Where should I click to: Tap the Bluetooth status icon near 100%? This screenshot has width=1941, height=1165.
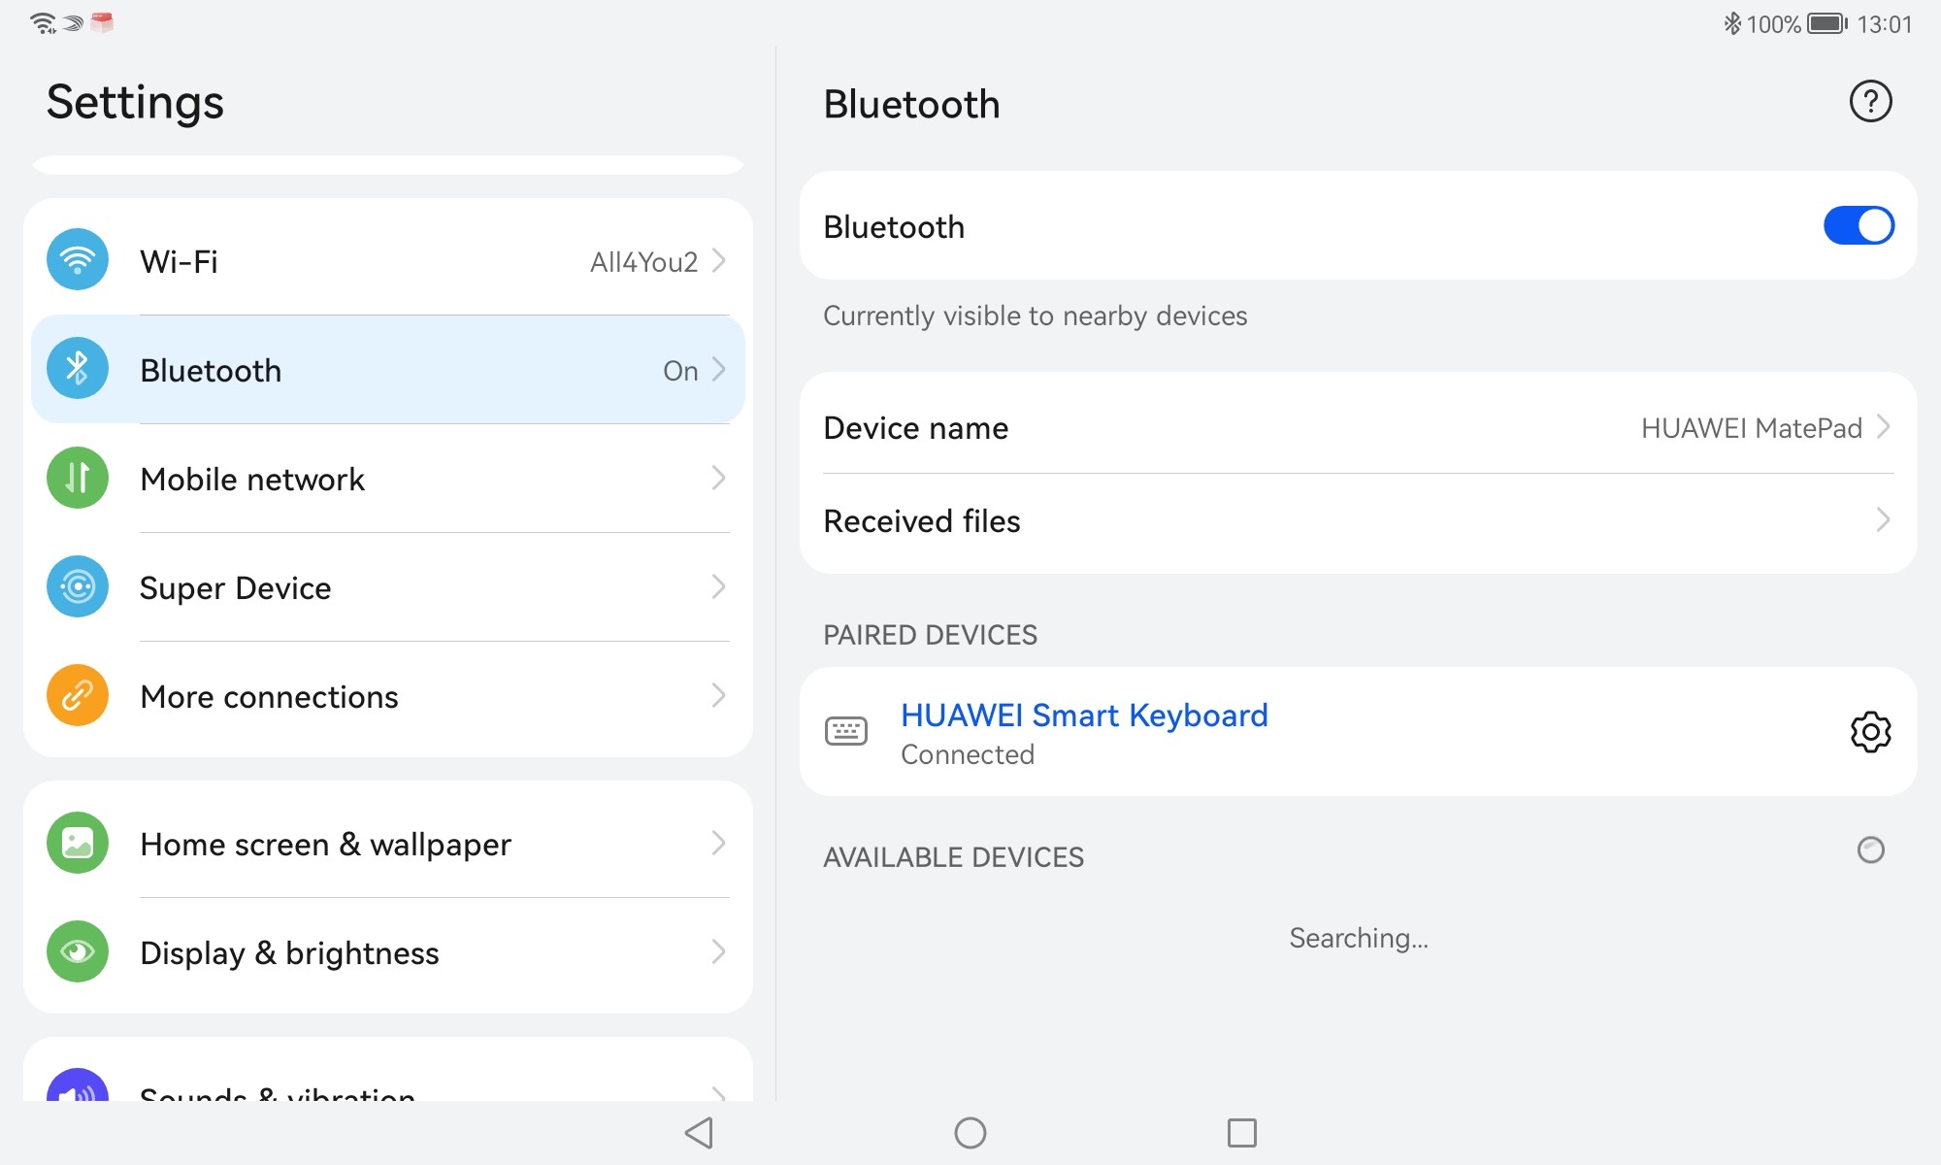point(1731,23)
